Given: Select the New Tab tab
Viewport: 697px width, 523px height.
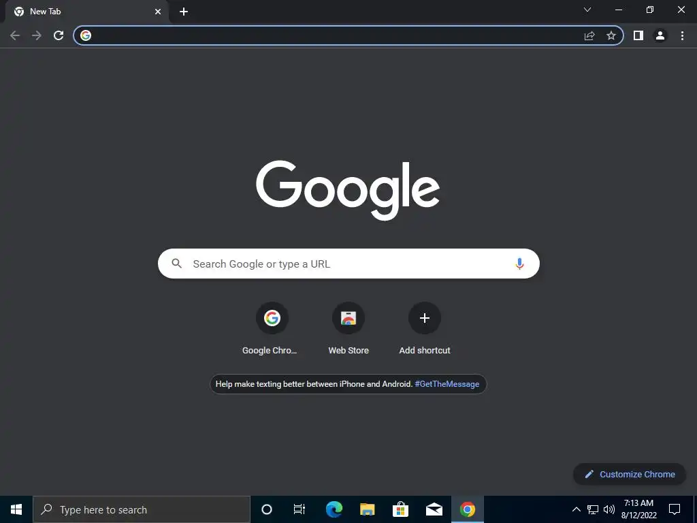Looking at the screenshot, I should pos(86,12).
